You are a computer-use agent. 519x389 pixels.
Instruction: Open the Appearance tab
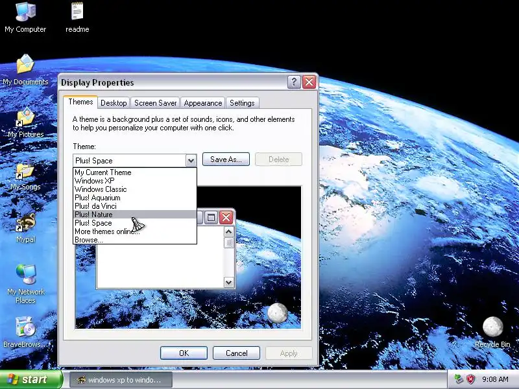click(x=203, y=103)
